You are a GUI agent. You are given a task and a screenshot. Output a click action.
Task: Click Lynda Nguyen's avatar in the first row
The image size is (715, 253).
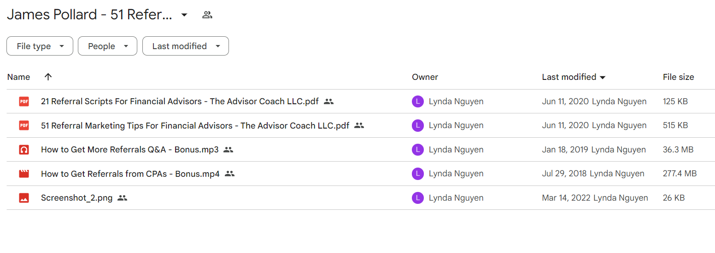click(418, 101)
